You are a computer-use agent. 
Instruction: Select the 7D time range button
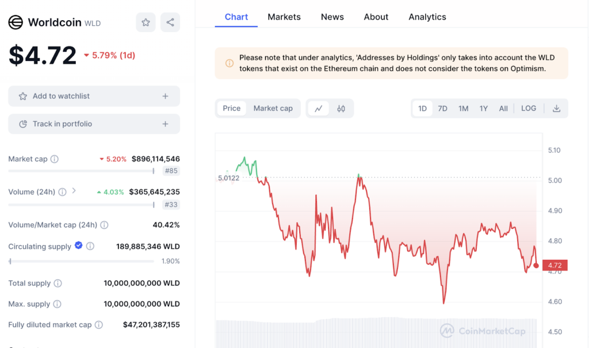(x=442, y=109)
